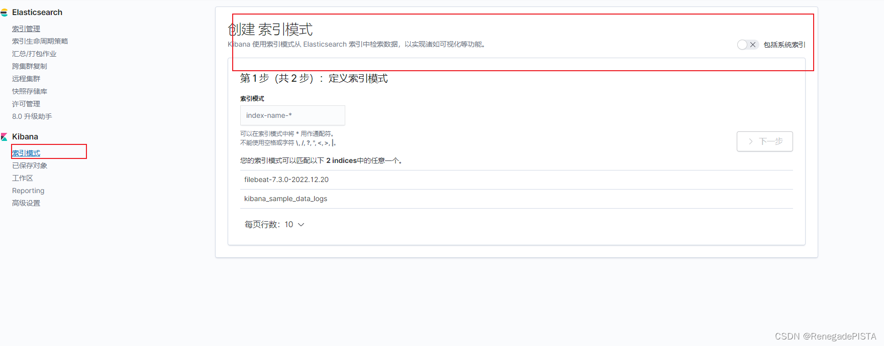Open 跨集群复制 page
This screenshot has width=884, height=346.
pyautogui.click(x=30, y=67)
